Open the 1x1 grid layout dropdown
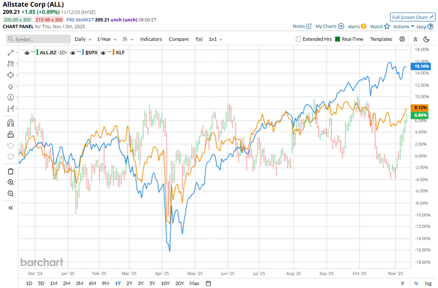The height and width of the screenshot is (288, 438). pyautogui.click(x=215, y=39)
